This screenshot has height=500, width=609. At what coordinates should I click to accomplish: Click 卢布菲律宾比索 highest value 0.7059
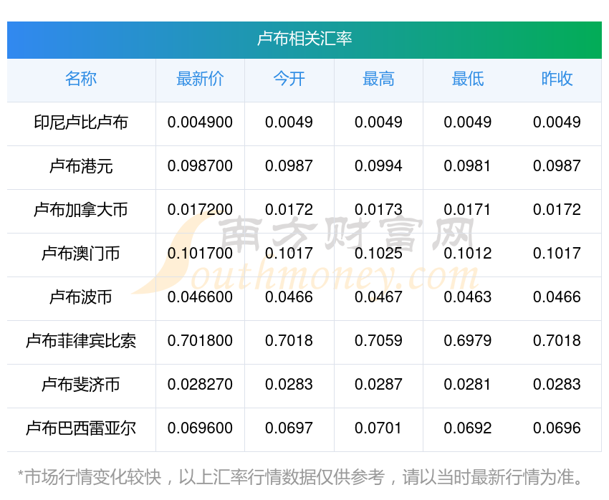tap(378, 341)
